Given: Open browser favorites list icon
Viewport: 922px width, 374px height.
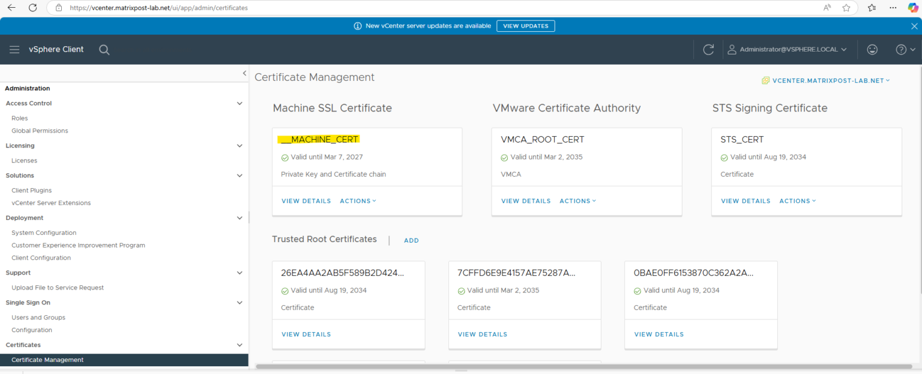Looking at the screenshot, I should [x=872, y=8].
